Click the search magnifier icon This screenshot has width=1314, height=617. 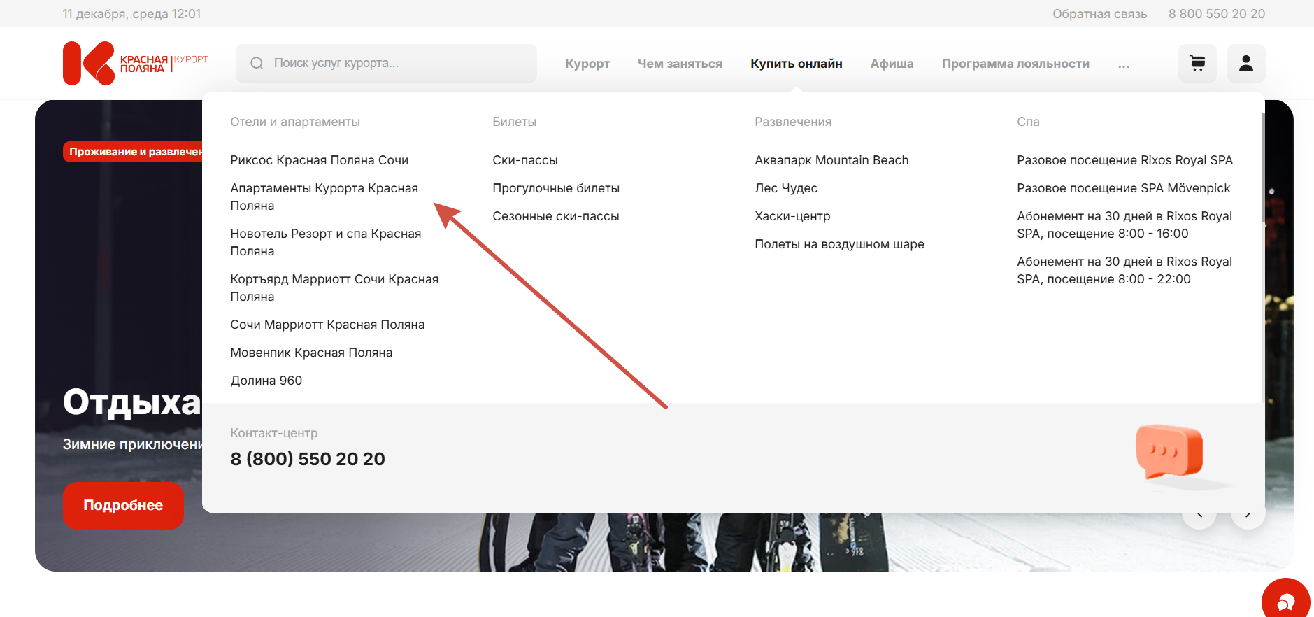(x=257, y=64)
